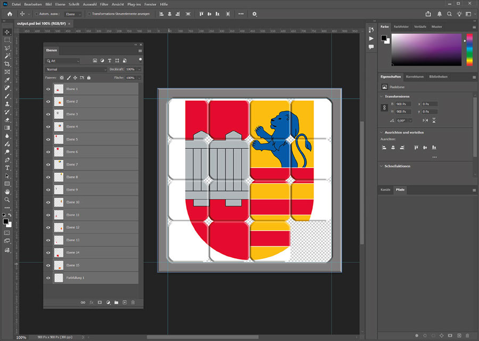The width and height of the screenshot is (479, 341).
Task: Hide layer Ebene 3 with eye icon
Action: [48, 114]
